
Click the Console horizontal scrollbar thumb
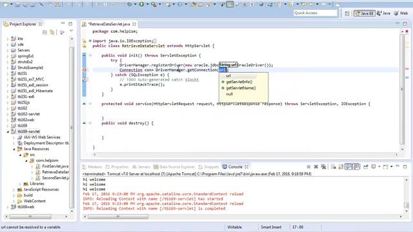[x=118, y=217]
